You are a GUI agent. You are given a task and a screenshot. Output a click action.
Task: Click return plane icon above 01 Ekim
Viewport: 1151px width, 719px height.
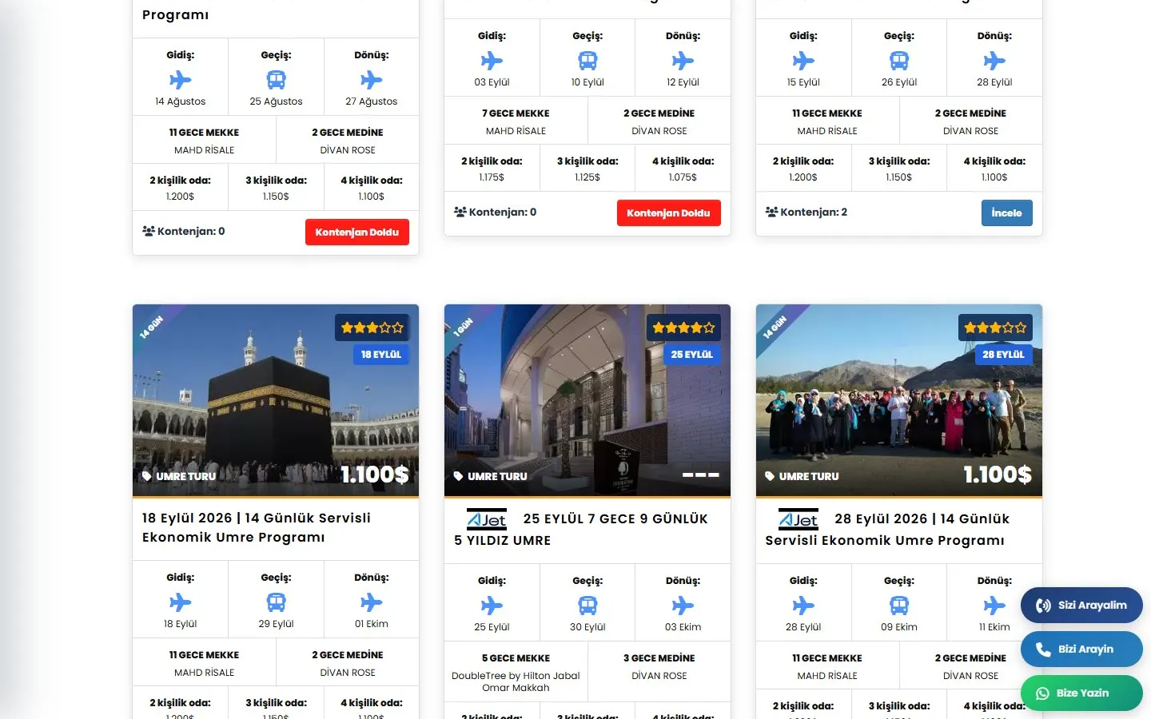[x=372, y=602]
